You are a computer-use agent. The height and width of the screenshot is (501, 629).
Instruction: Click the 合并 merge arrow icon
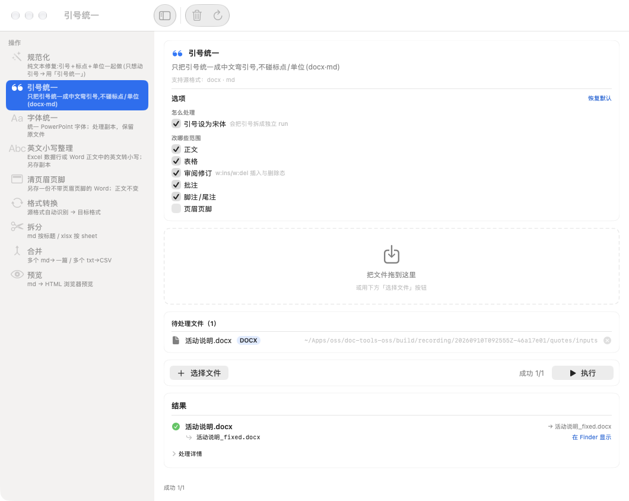pos(17,251)
